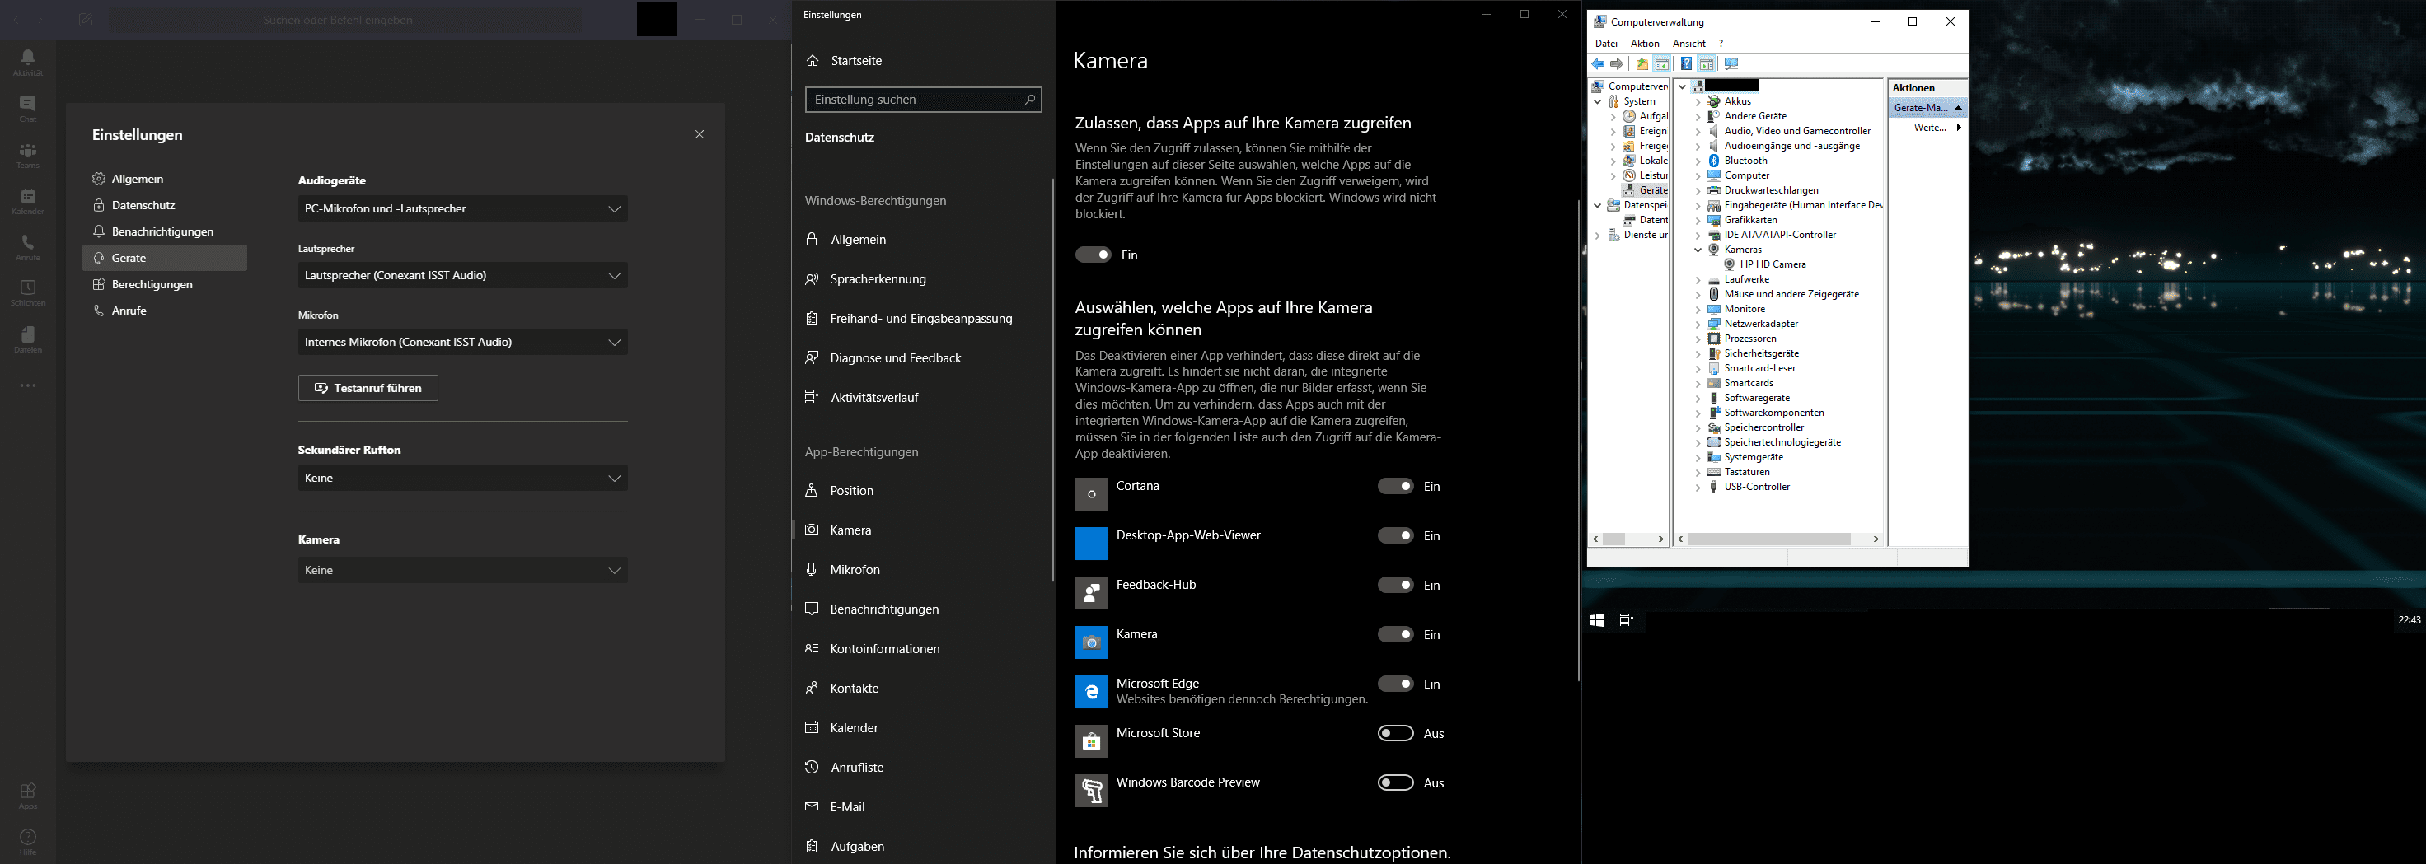Click up-one-level folder icon in Computerverwaltung toolbar
Image resolution: width=2426 pixels, height=864 pixels.
(x=1642, y=64)
